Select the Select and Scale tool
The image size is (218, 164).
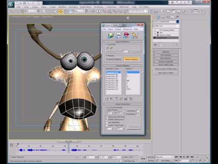coord(71,11)
